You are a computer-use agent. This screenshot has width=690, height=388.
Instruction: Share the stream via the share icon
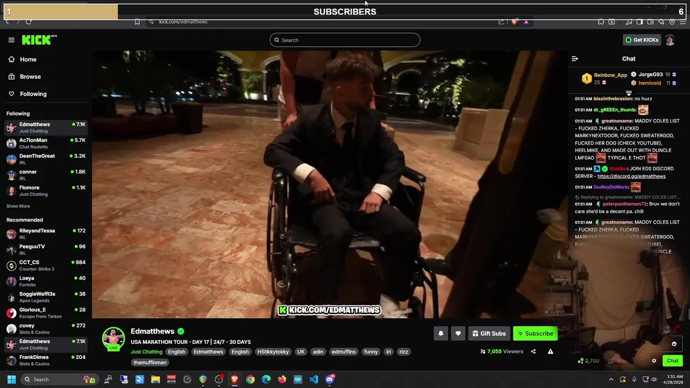click(x=533, y=351)
